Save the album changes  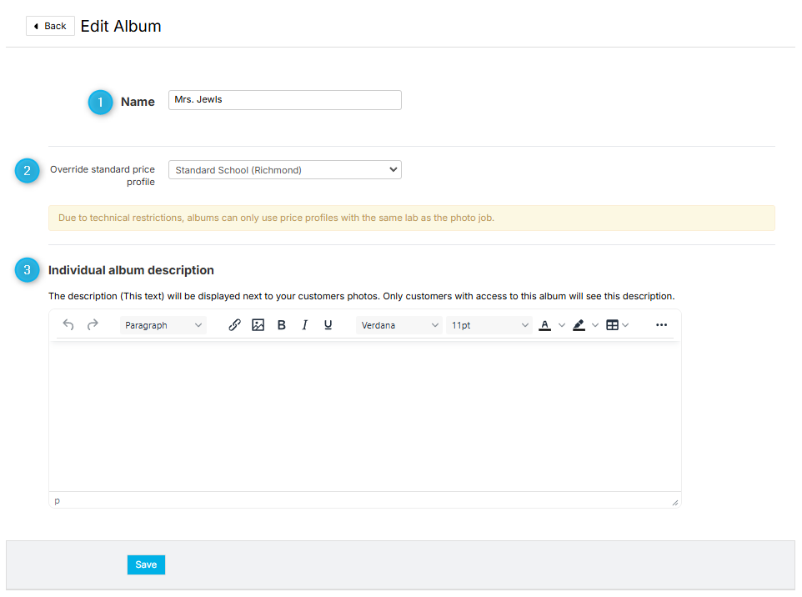pyautogui.click(x=146, y=564)
